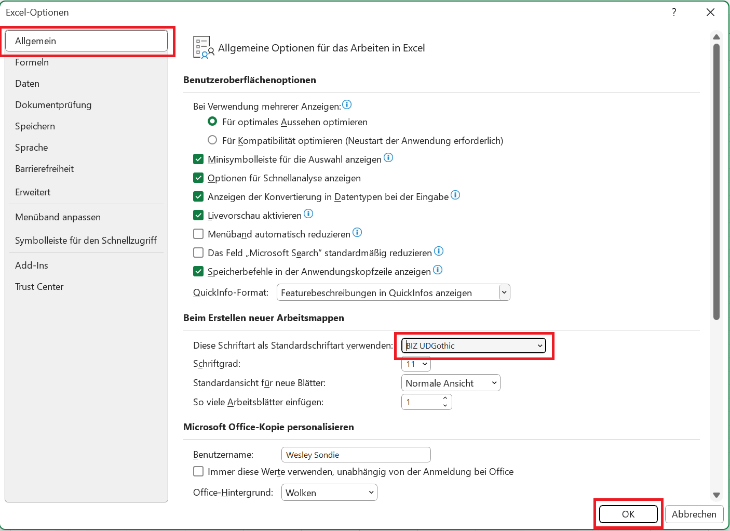730x531 pixels.
Task: Click info icon beside Microsoft Search option
Action: tap(439, 251)
